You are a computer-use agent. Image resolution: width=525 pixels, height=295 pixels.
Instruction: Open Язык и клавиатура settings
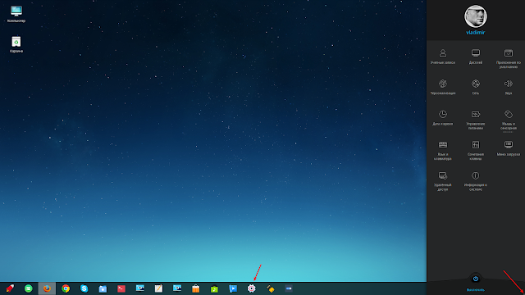[x=443, y=151]
